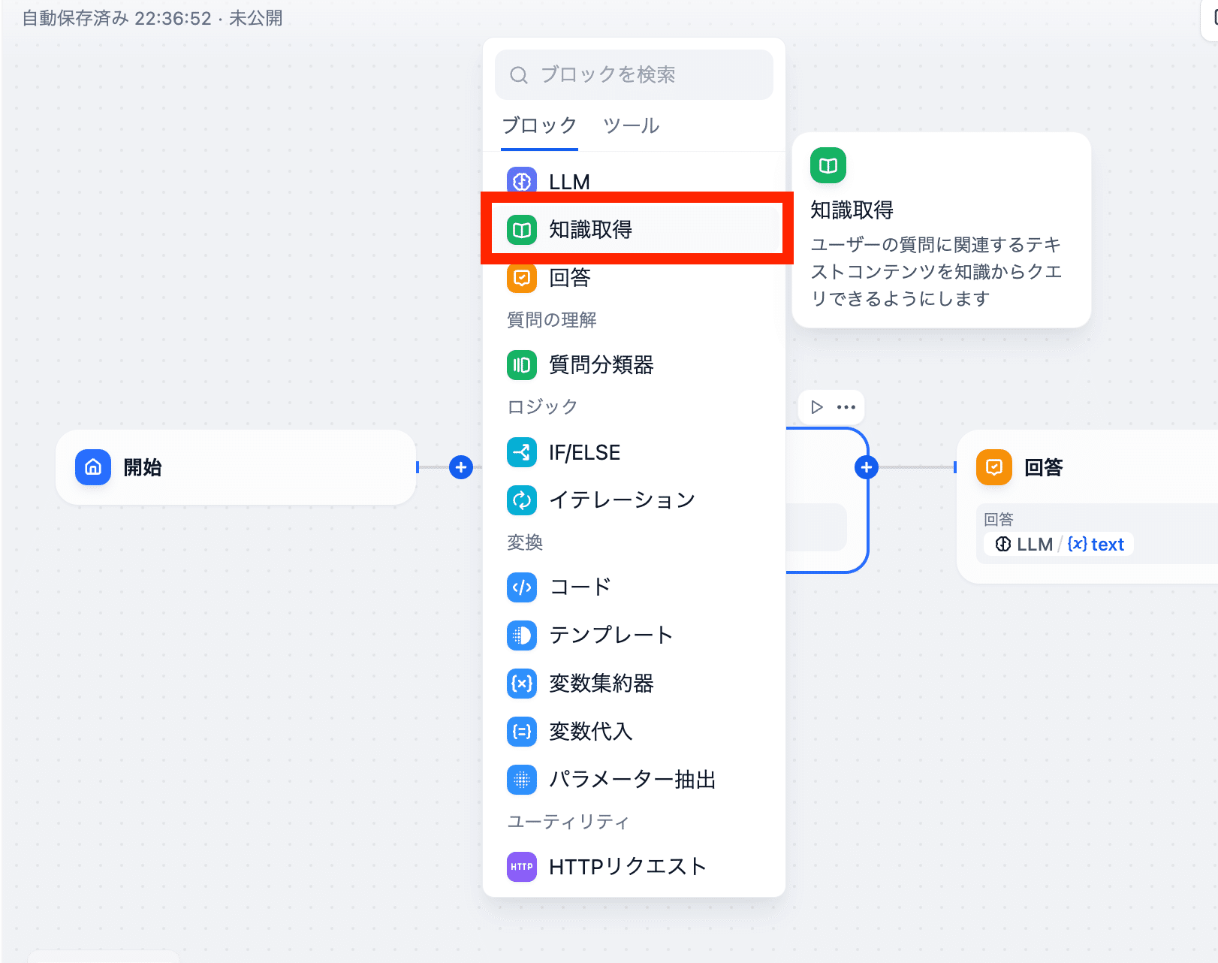
Task: Run the selected node with play button
Action: (x=817, y=407)
